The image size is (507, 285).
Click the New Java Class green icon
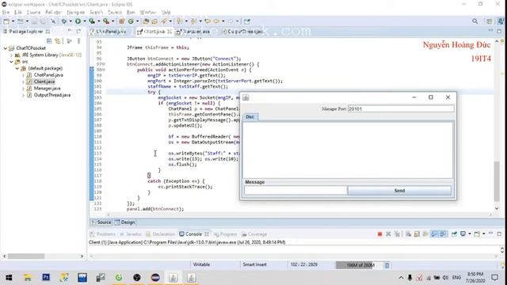131,21
